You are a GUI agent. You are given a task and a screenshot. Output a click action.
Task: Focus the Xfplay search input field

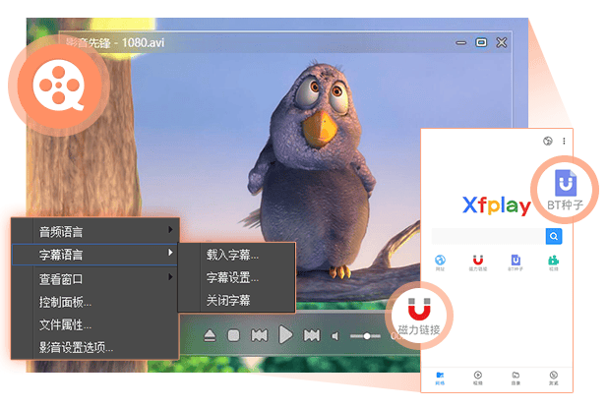tap(489, 236)
